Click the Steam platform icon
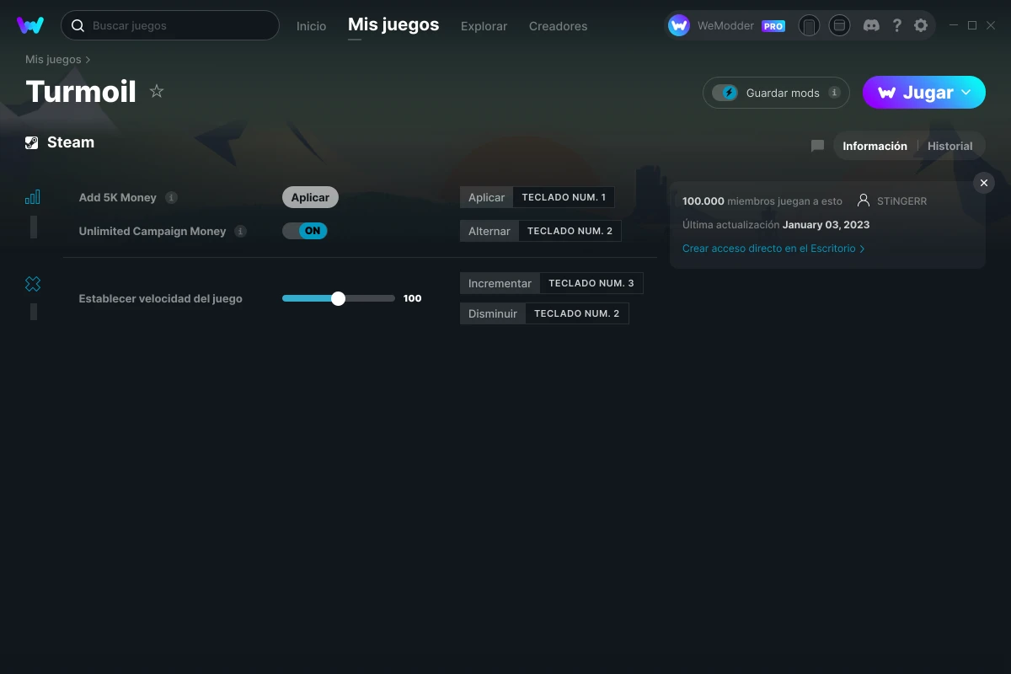 pos(32,142)
